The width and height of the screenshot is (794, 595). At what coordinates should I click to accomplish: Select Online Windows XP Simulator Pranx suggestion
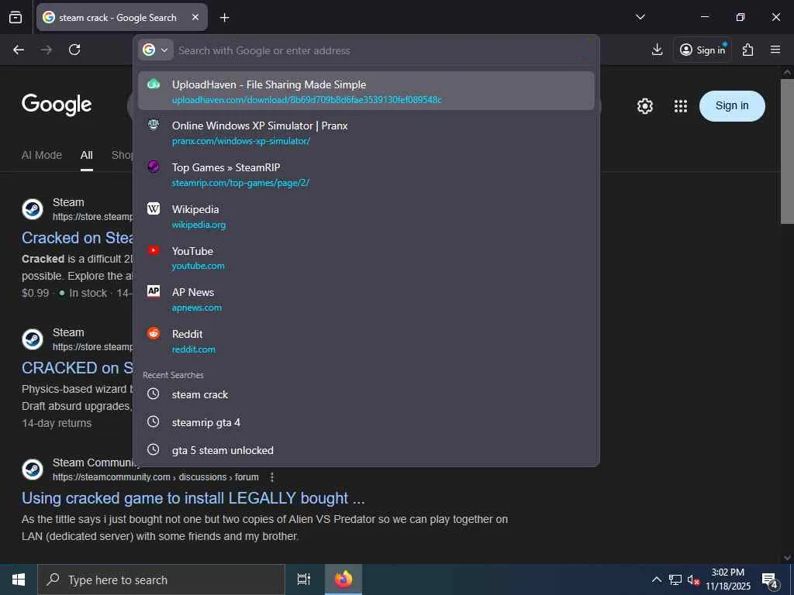pos(366,132)
